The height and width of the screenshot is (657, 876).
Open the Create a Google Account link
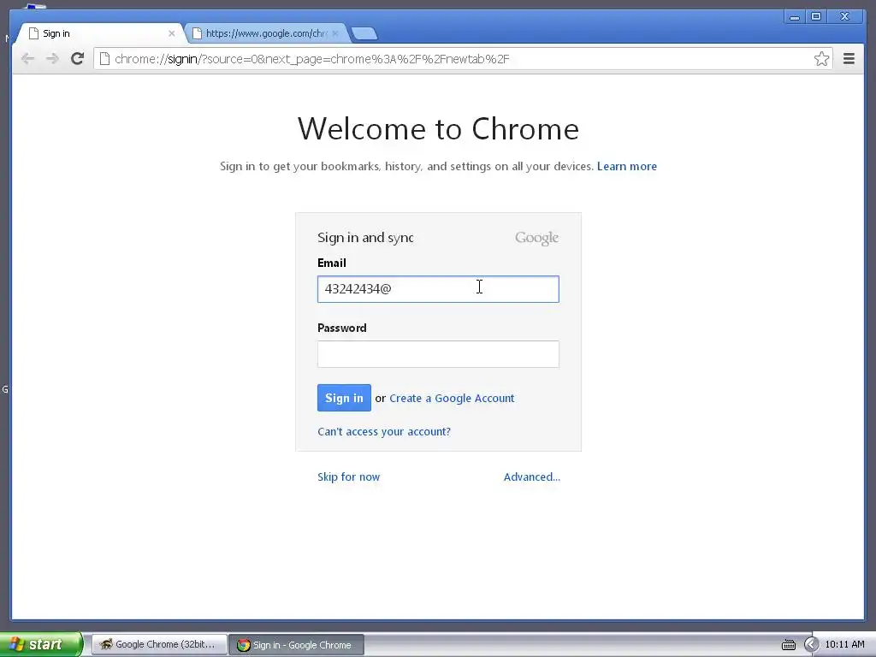pyautogui.click(x=452, y=399)
